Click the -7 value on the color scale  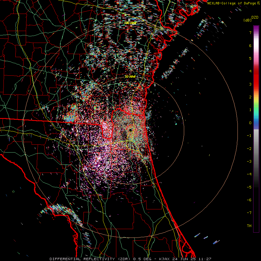click(249, 213)
